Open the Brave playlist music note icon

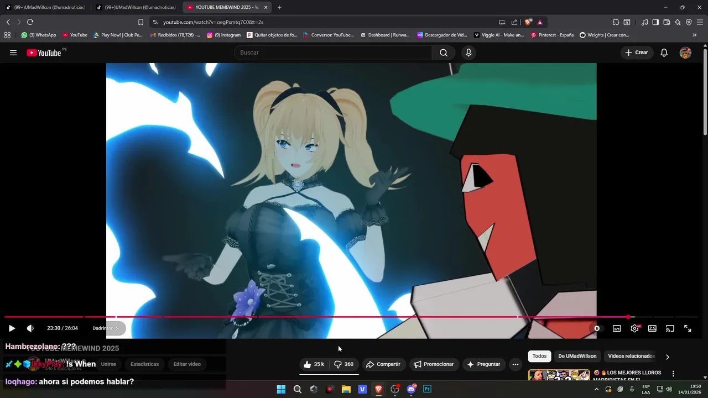644,22
